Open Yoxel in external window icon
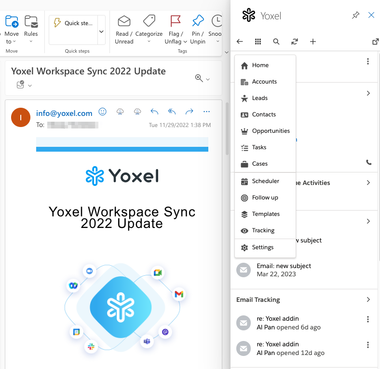Image resolution: width=380 pixels, height=369 pixels. (375, 42)
